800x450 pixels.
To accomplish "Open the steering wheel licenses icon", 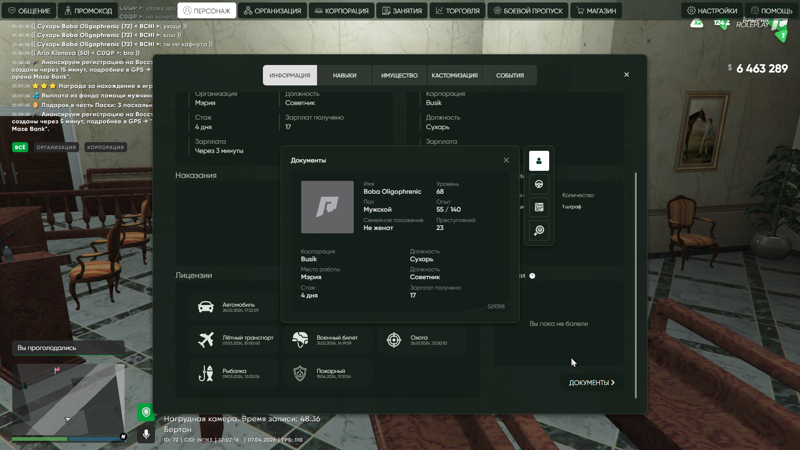I will click(539, 184).
